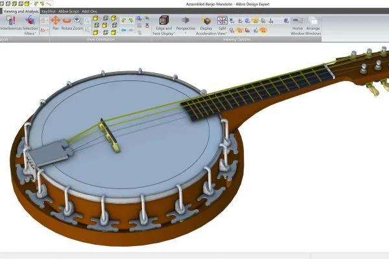Activate the Pan view tool

56,23
